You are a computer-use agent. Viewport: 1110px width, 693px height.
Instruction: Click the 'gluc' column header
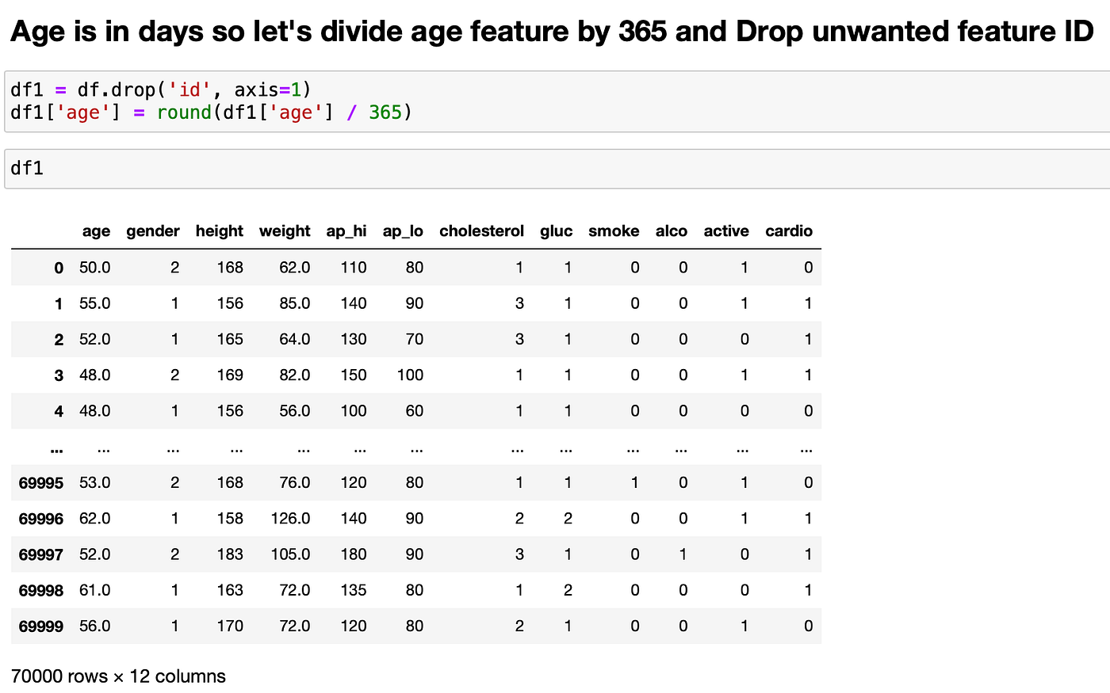[x=556, y=231]
